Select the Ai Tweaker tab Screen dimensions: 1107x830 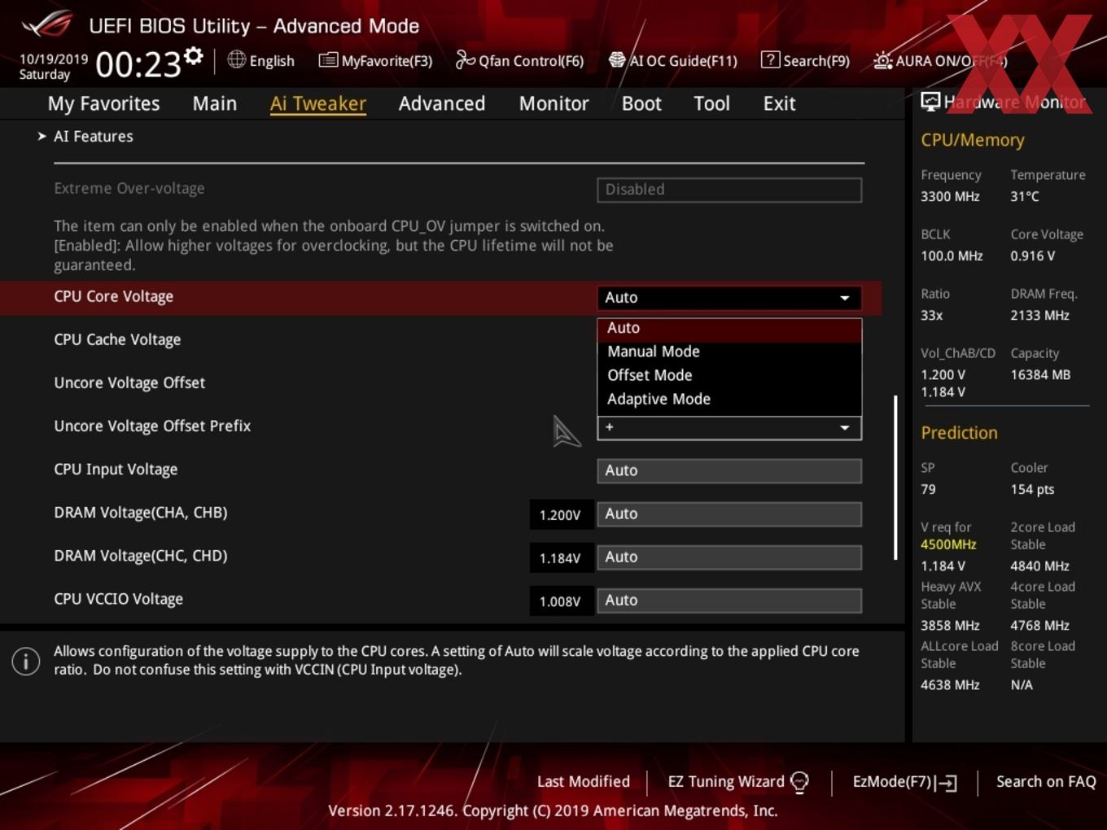click(318, 103)
